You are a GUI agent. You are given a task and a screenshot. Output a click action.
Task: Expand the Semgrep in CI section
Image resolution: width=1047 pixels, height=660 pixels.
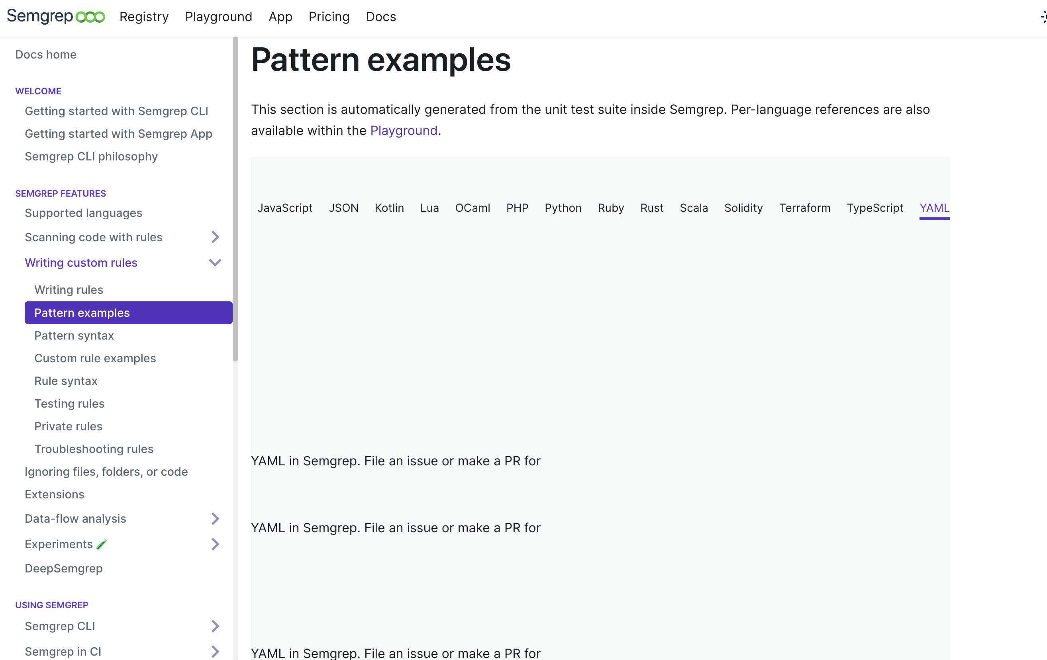click(x=215, y=651)
